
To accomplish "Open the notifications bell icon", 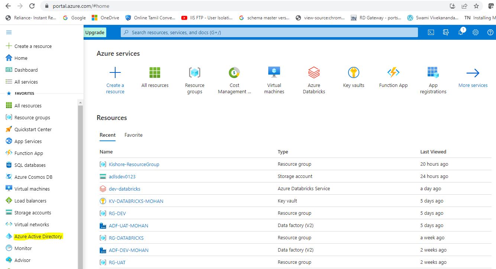I will 461,32.
